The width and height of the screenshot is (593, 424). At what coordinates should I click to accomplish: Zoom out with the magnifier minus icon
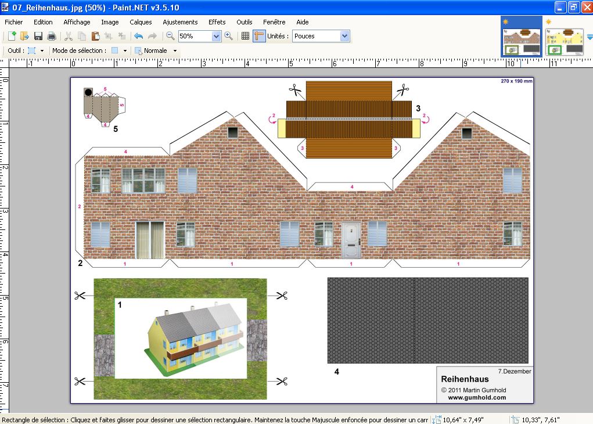(170, 36)
